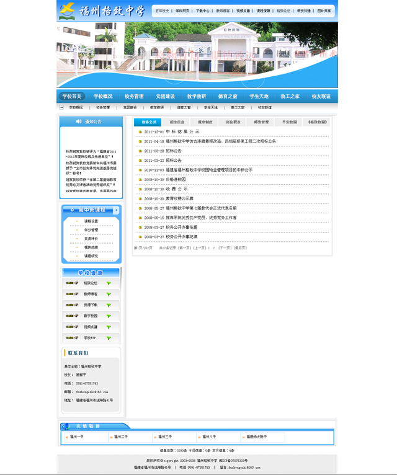Open 教工之家 in the main blue menu
The height and width of the screenshot is (475, 397).
pyautogui.click(x=290, y=96)
